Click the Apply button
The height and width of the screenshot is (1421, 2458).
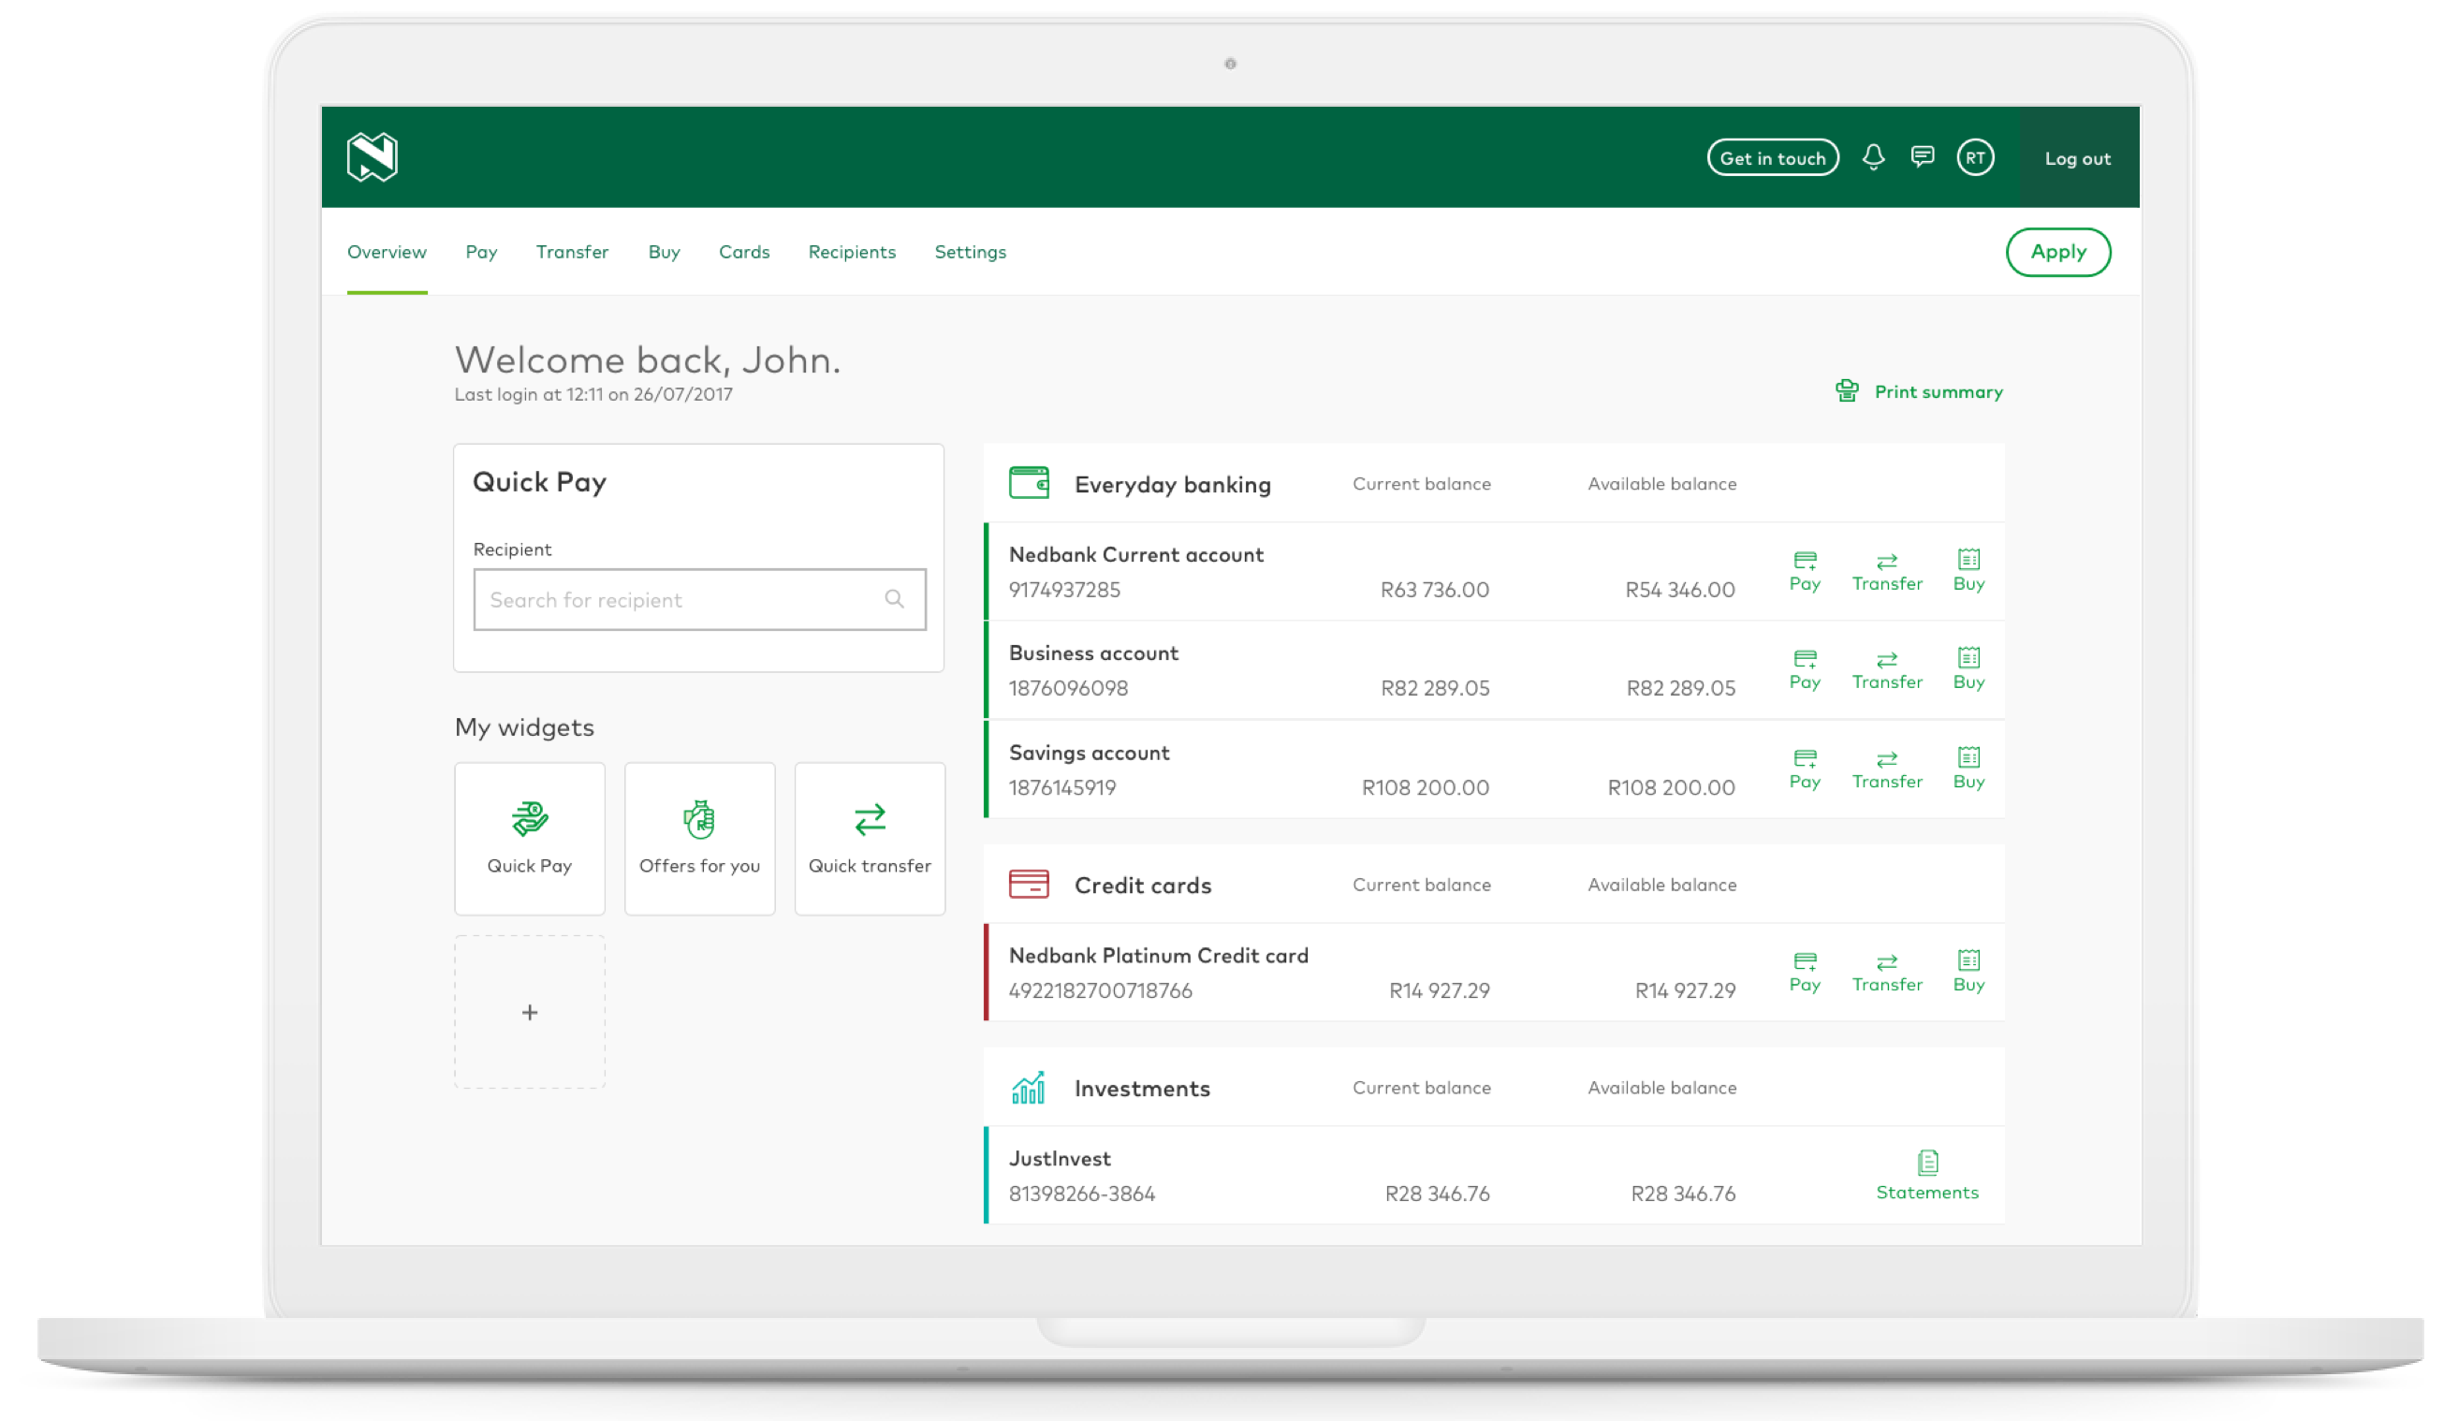tap(2058, 252)
